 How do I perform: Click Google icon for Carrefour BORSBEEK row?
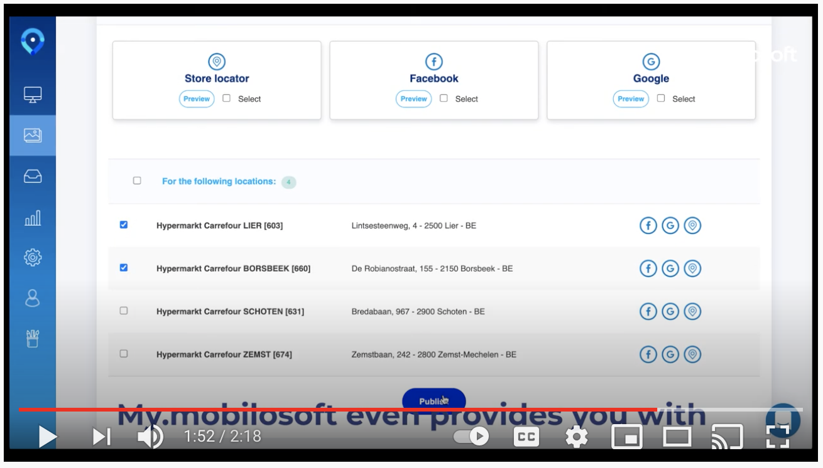(x=670, y=269)
